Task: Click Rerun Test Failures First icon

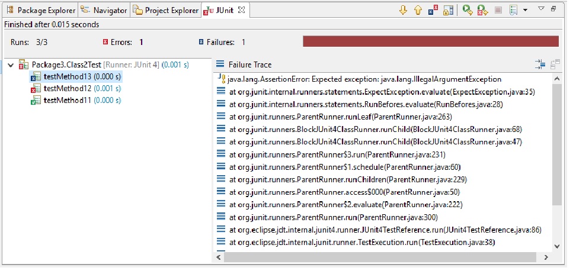Action: coord(482,10)
